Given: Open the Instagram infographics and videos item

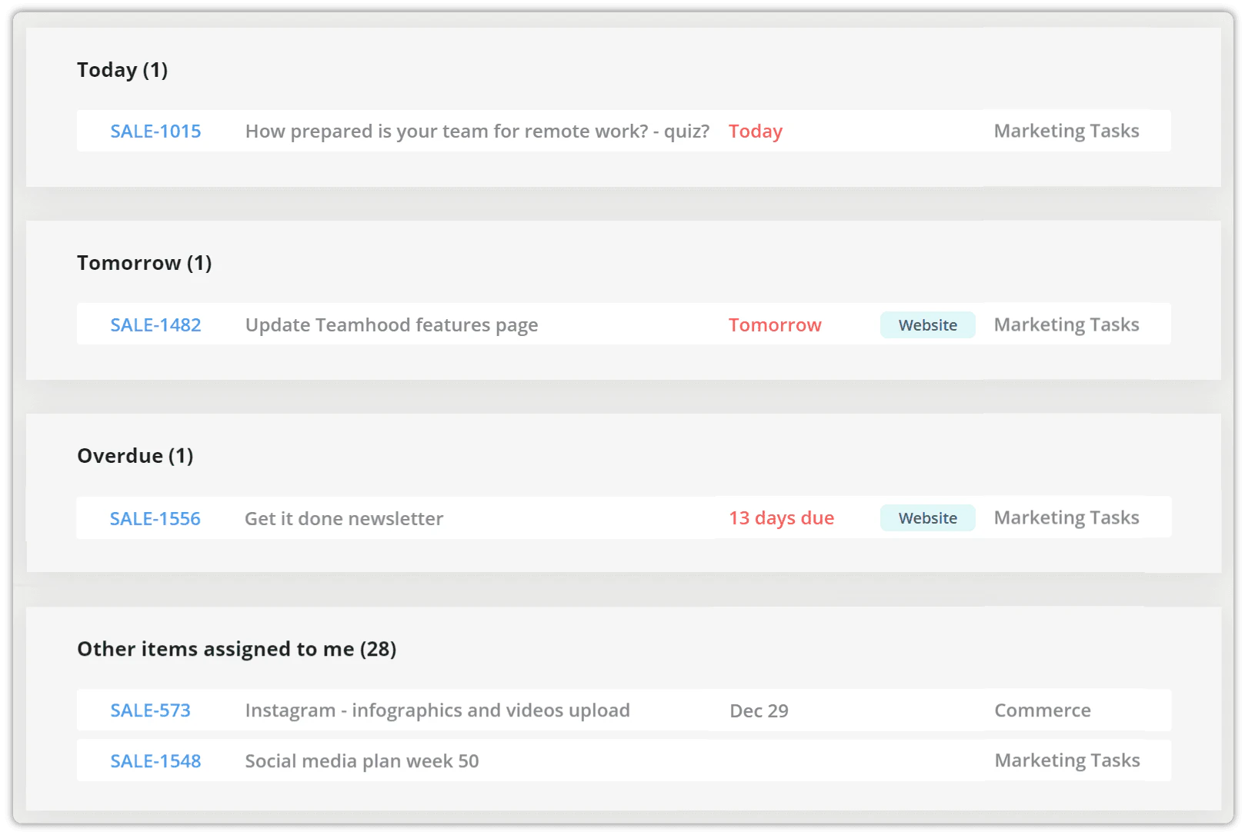Looking at the screenshot, I should 437,710.
